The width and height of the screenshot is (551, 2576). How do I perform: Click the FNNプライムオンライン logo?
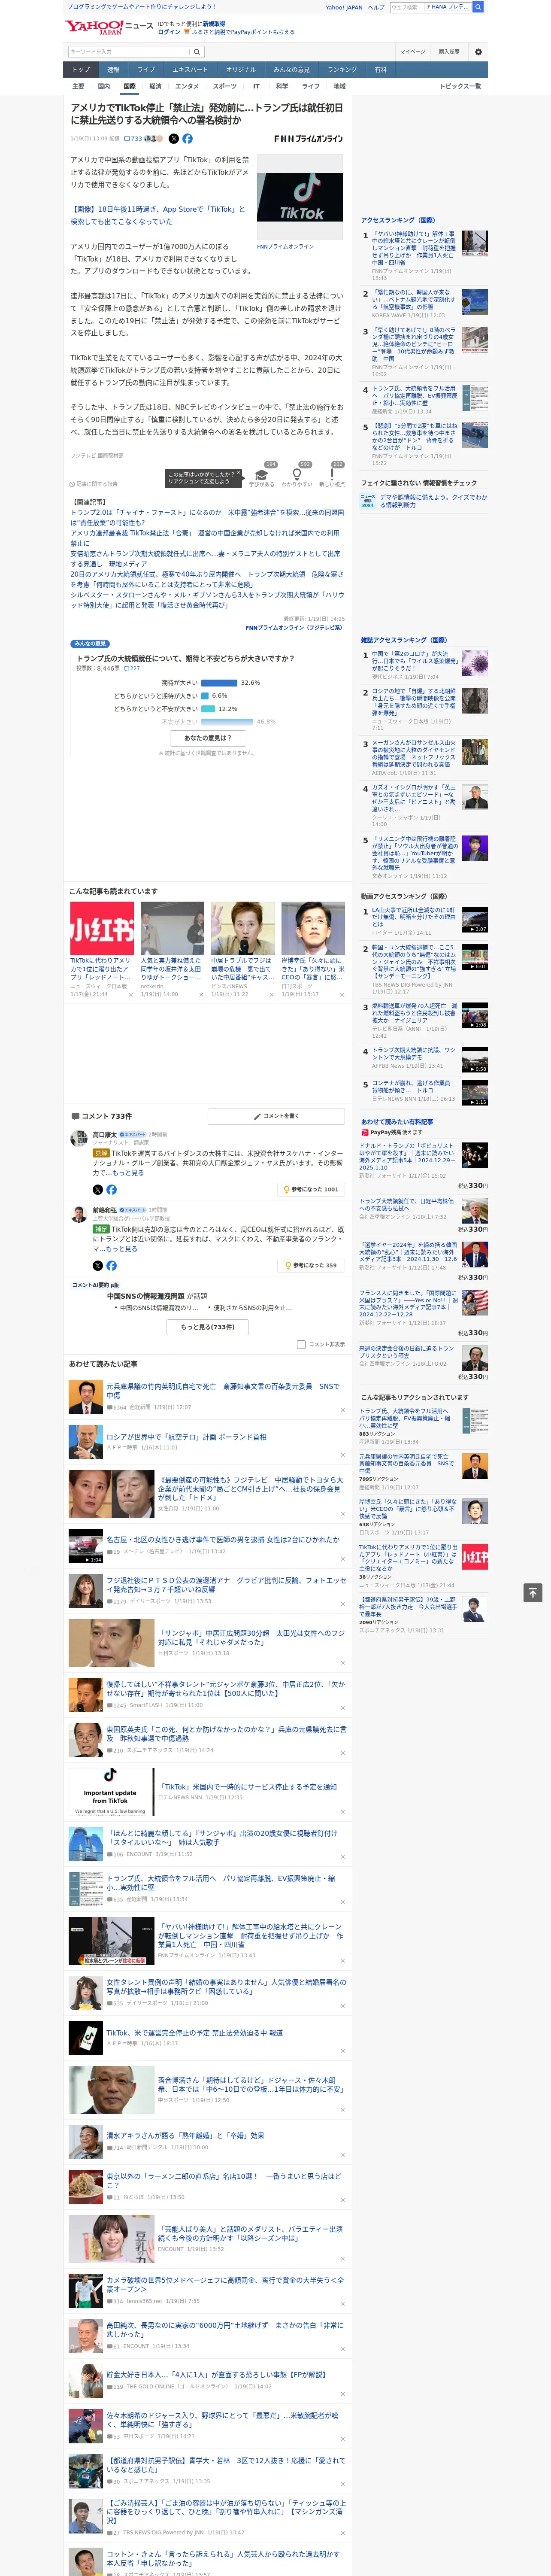click(308, 139)
